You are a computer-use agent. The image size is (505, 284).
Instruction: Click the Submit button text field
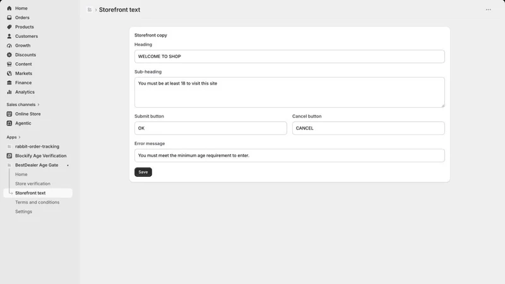tap(211, 129)
